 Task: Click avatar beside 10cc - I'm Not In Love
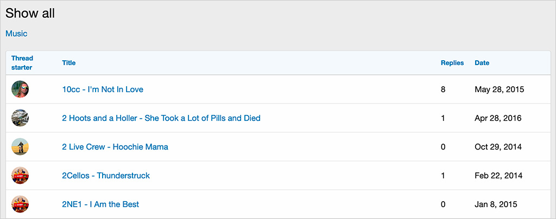(20, 89)
